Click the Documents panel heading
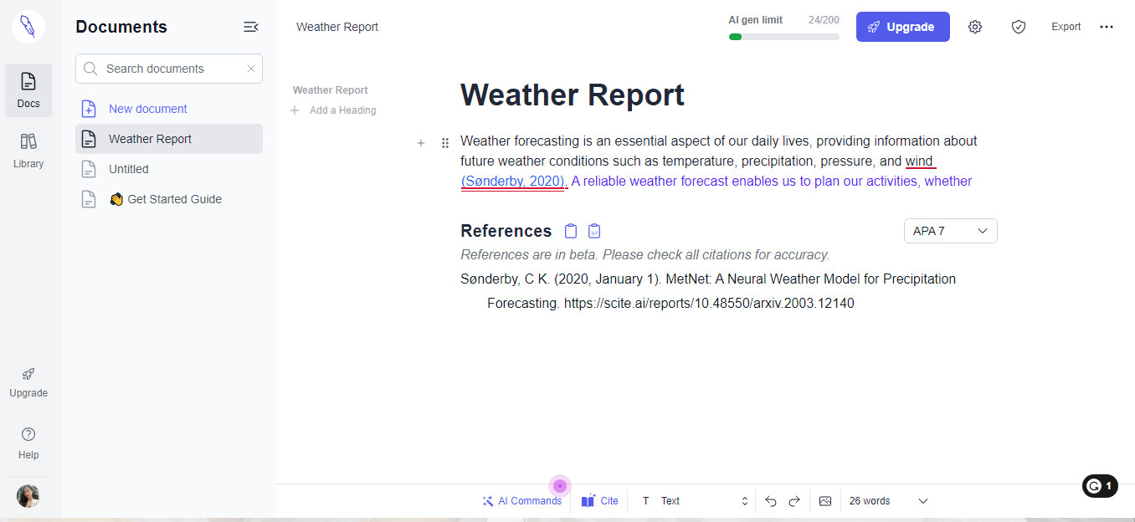This screenshot has width=1135, height=522. click(x=121, y=27)
